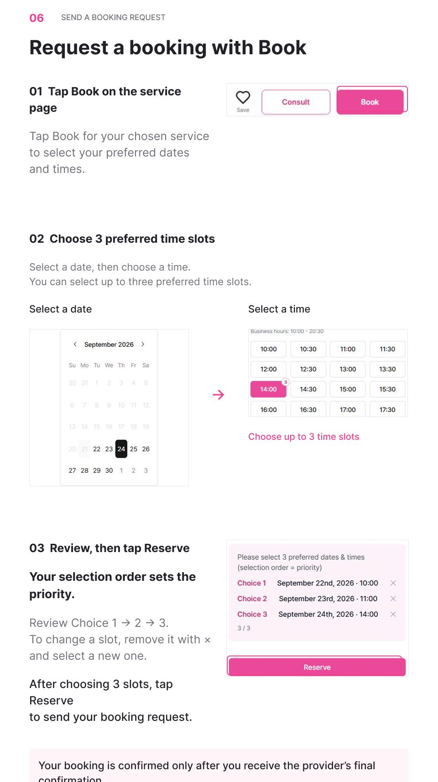
Task: Toggle the selected 14:00 time slot
Action: click(x=268, y=389)
